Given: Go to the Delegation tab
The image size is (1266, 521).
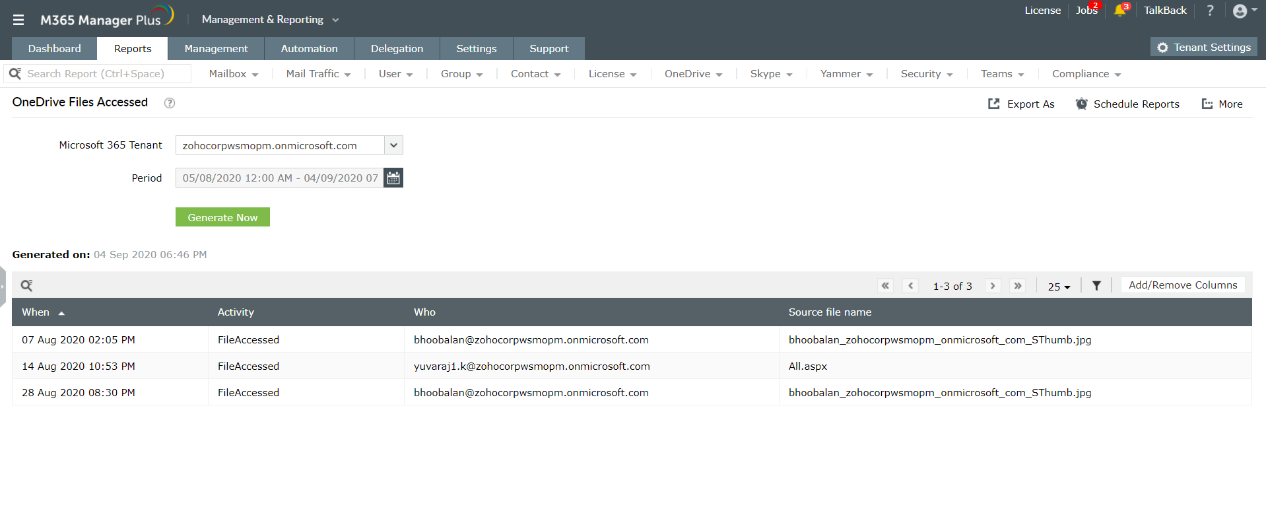Looking at the screenshot, I should (x=397, y=49).
